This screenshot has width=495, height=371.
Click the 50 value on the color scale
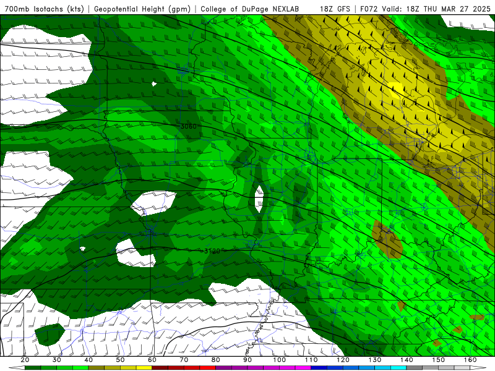[120, 360]
